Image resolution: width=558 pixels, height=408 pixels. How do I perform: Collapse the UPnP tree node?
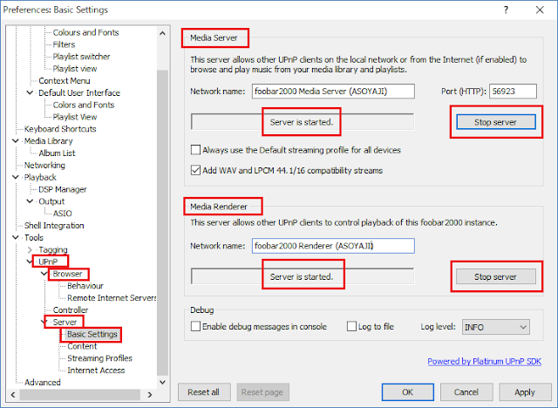29,262
